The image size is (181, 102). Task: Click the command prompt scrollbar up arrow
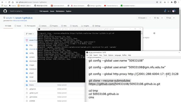pos(142,31)
